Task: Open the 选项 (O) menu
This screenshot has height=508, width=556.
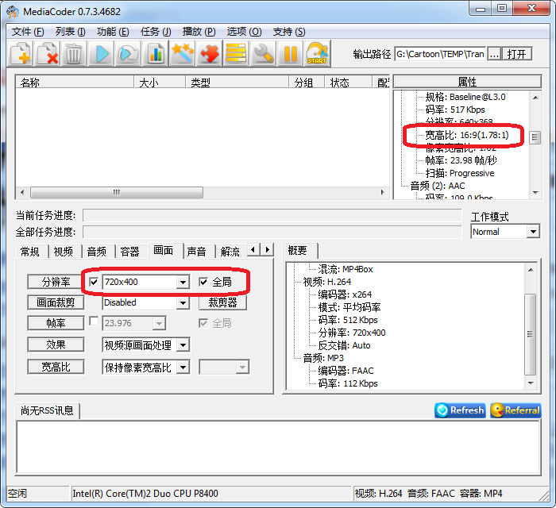Action: (244, 32)
